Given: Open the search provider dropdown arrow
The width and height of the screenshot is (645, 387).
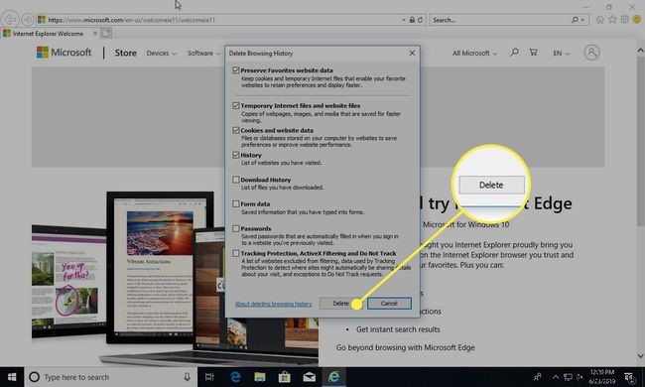Looking at the screenshot, I should click(x=582, y=20).
